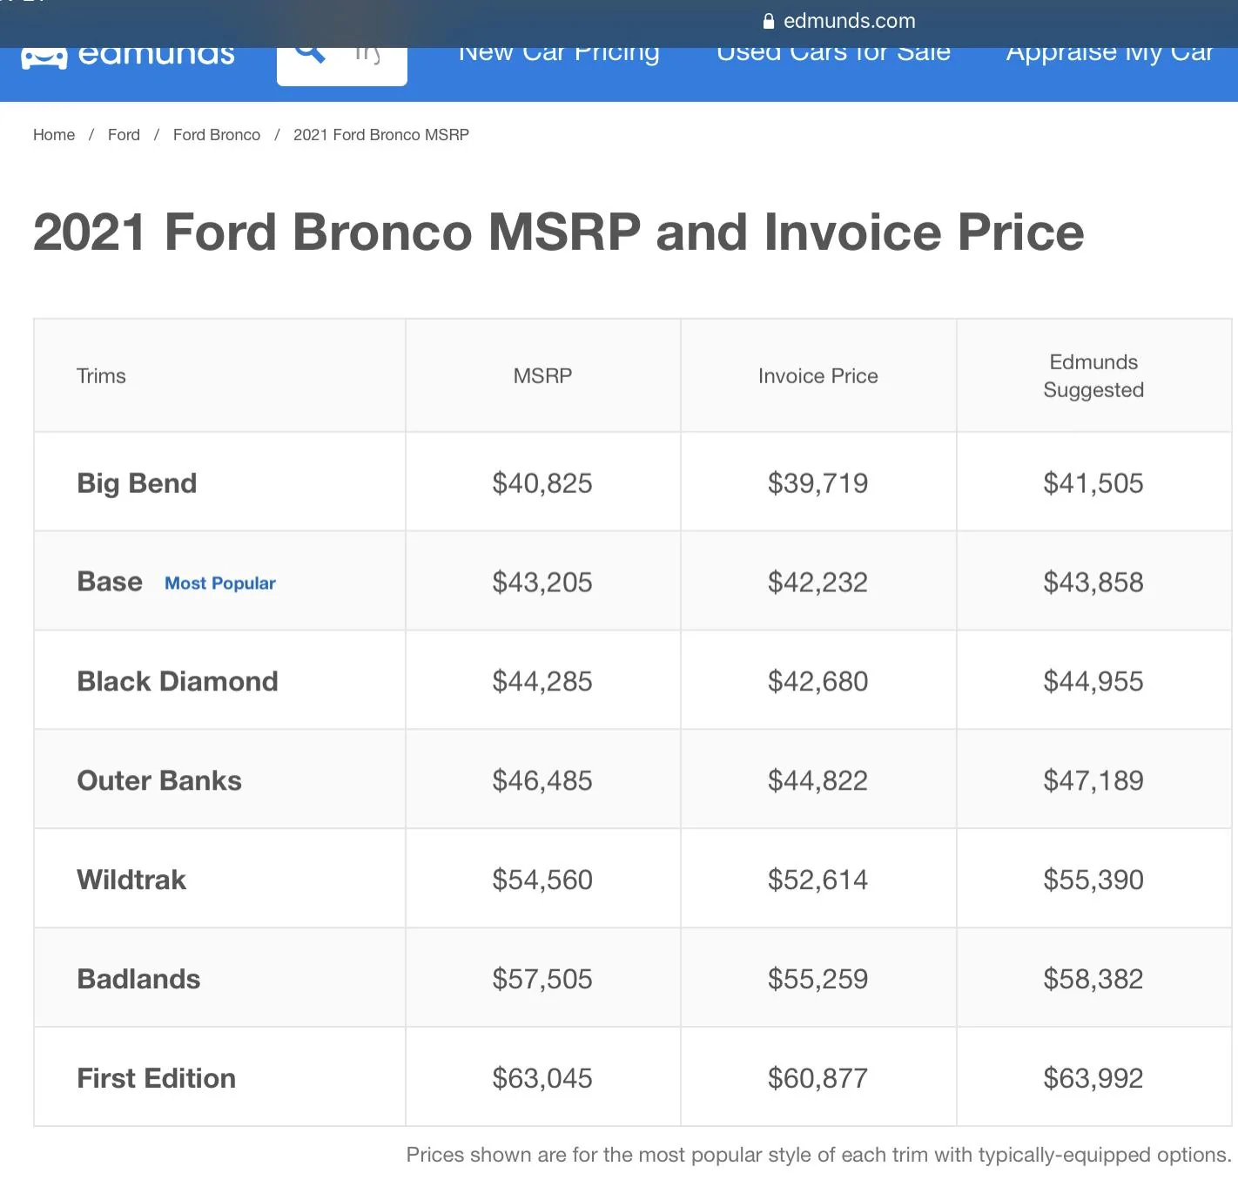Image resolution: width=1238 pixels, height=1180 pixels.
Task: Select the Wildtrak trim
Action: pyautogui.click(x=131, y=880)
